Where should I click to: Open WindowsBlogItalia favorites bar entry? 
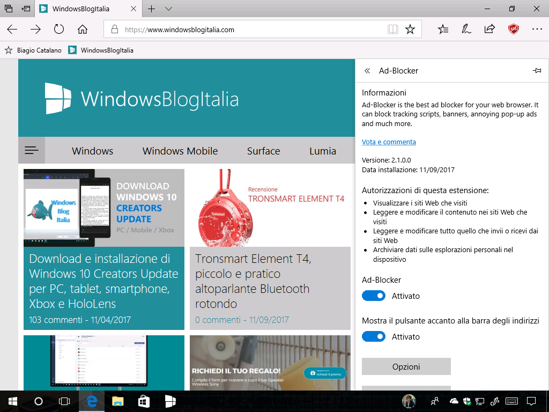tap(101, 50)
